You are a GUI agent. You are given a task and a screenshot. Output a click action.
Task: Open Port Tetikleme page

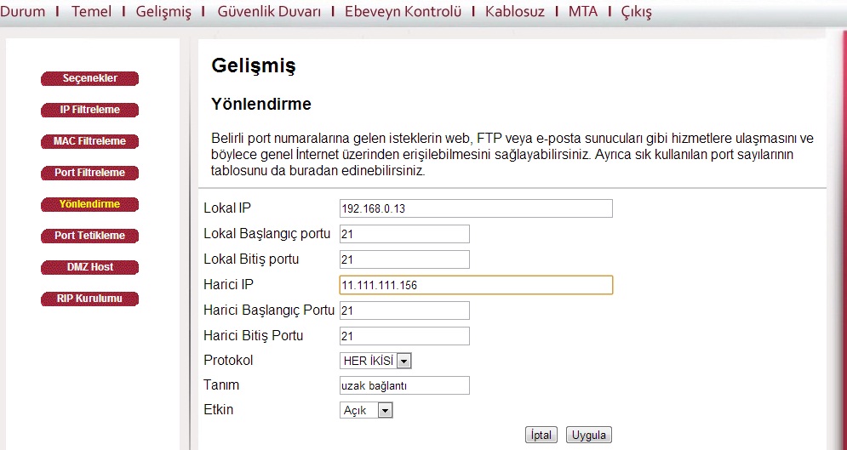pyautogui.click(x=89, y=236)
